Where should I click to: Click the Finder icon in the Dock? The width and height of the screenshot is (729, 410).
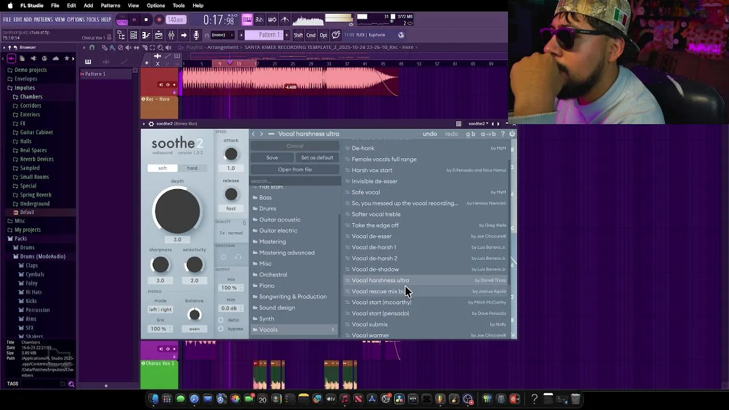(x=154, y=399)
